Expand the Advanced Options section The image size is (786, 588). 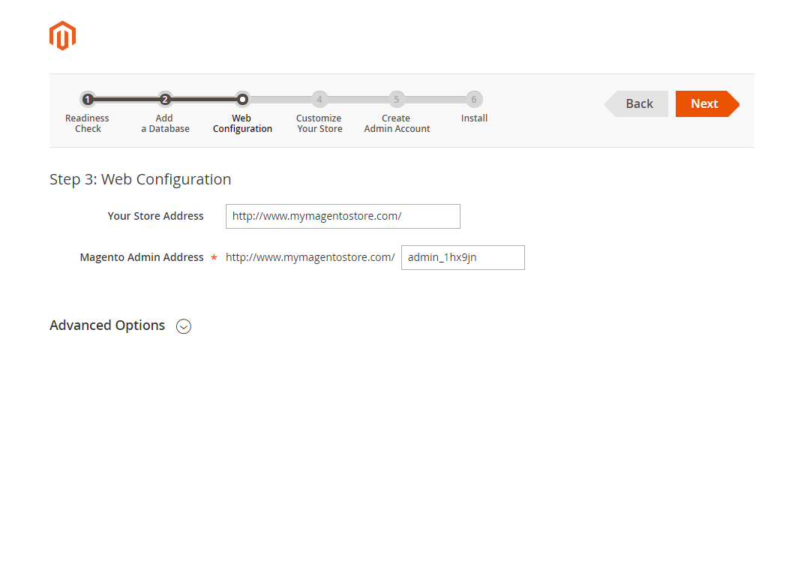(x=107, y=325)
